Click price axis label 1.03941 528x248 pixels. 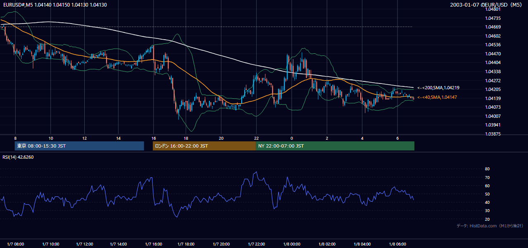493,125
